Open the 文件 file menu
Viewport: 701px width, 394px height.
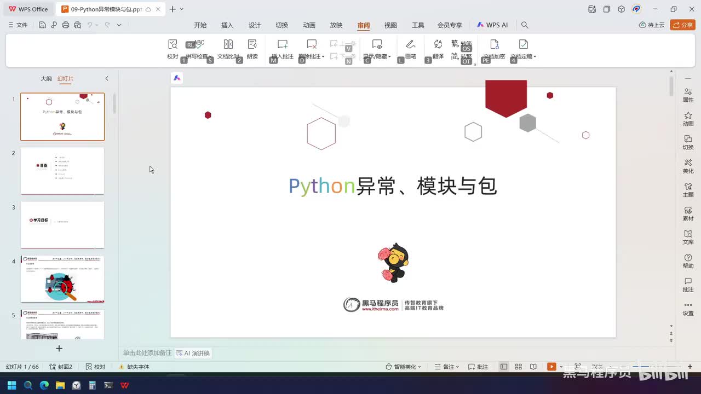pyautogui.click(x=18, y=25)
